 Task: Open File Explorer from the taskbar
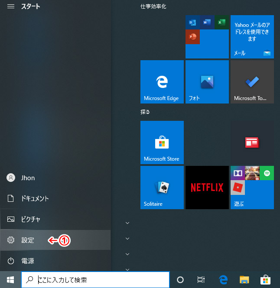coord(244,280)
